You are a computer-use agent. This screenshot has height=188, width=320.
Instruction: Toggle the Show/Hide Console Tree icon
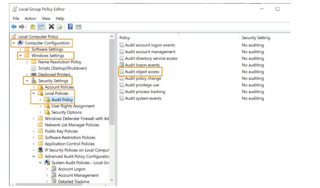41,27
